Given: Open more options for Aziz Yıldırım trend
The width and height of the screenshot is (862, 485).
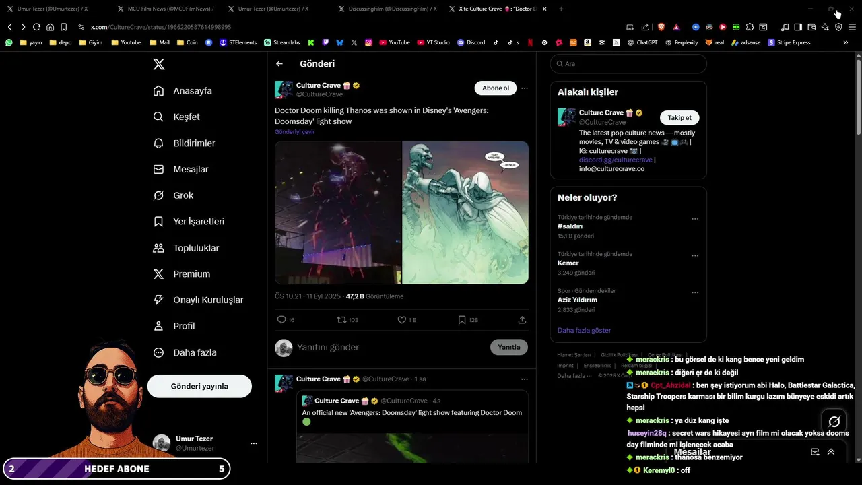Looking at the screenshot, I should pos(695,292).
